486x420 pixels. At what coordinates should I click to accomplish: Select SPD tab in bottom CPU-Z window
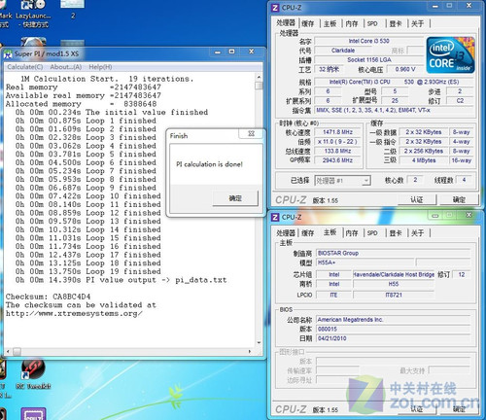point(372,233)
